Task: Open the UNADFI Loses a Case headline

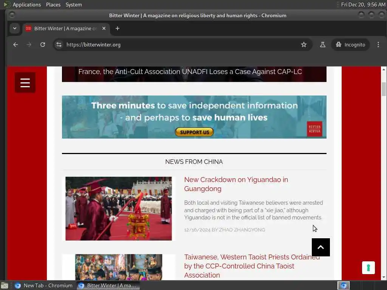Action: click(x=190, y=72)
